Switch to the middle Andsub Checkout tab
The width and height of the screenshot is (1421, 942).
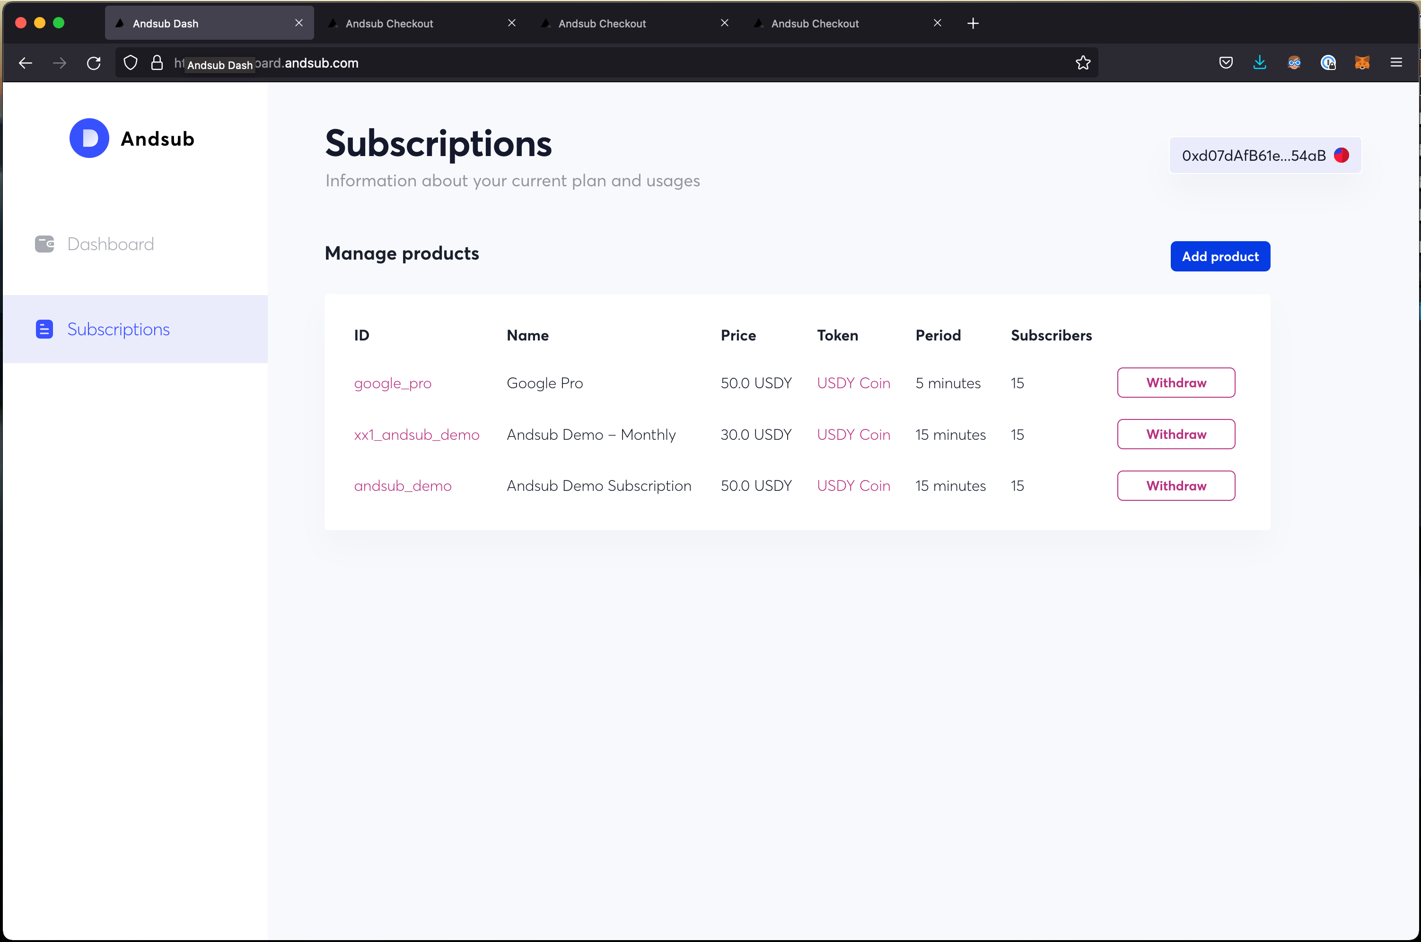pos(634,24)
